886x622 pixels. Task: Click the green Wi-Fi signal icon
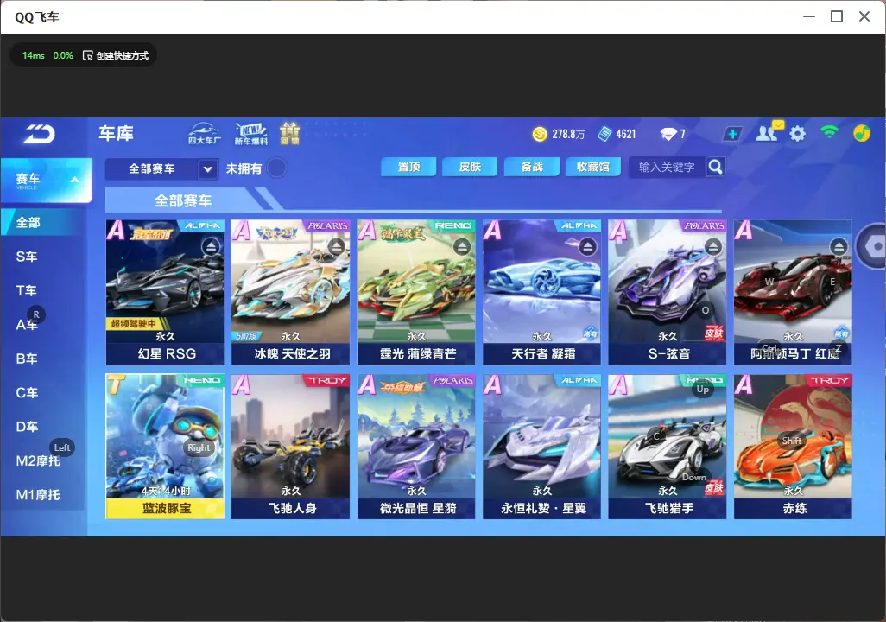[830, 132]
